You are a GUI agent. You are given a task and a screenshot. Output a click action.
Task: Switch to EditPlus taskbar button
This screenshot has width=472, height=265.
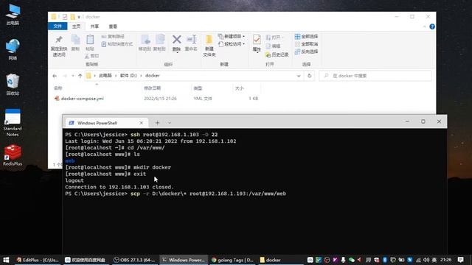pyautogui.click(x=38, y=260)
